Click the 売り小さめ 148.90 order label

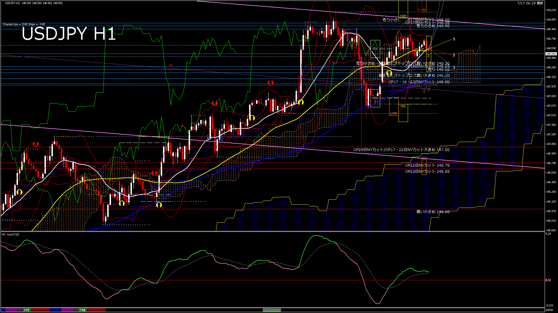pos(433,26)
